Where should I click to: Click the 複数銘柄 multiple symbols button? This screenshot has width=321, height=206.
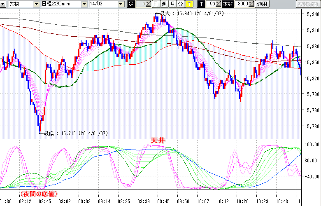click(x=308, y=4)
